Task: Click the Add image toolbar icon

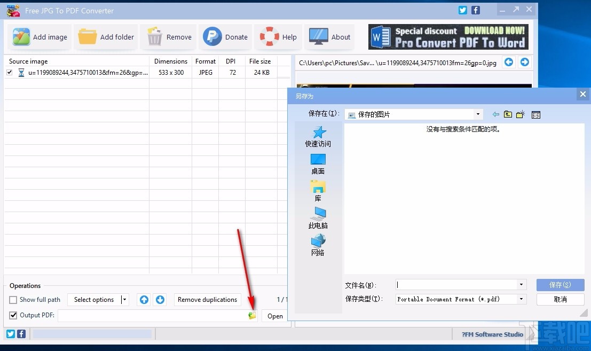Action: (22, 36)
